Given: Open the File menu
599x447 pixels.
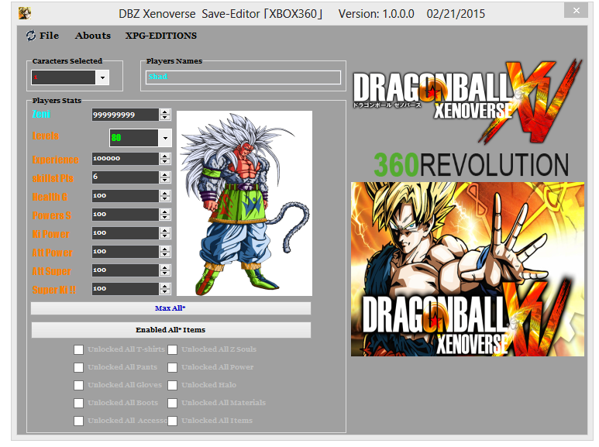Looking at the screenshot, I should (49, 36).
